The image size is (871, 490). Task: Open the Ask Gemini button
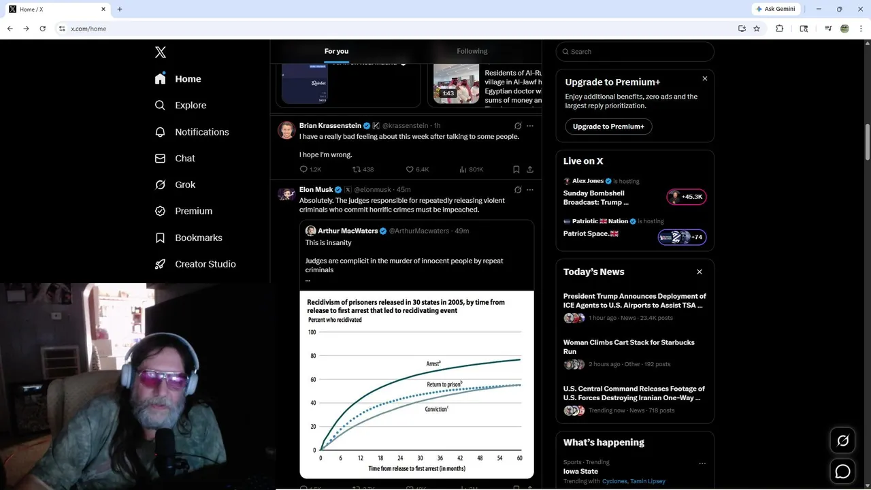tap(775, 9)
